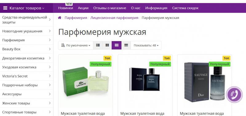Image resolution: width=246 pixels, height=116 pixels.
Task: Open Декоративная косметика category
Action: pyautogui.click(x=23, y=58)
